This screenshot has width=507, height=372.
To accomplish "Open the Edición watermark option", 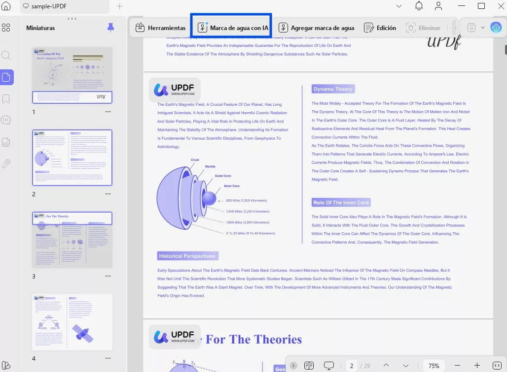I will (380, 28).
